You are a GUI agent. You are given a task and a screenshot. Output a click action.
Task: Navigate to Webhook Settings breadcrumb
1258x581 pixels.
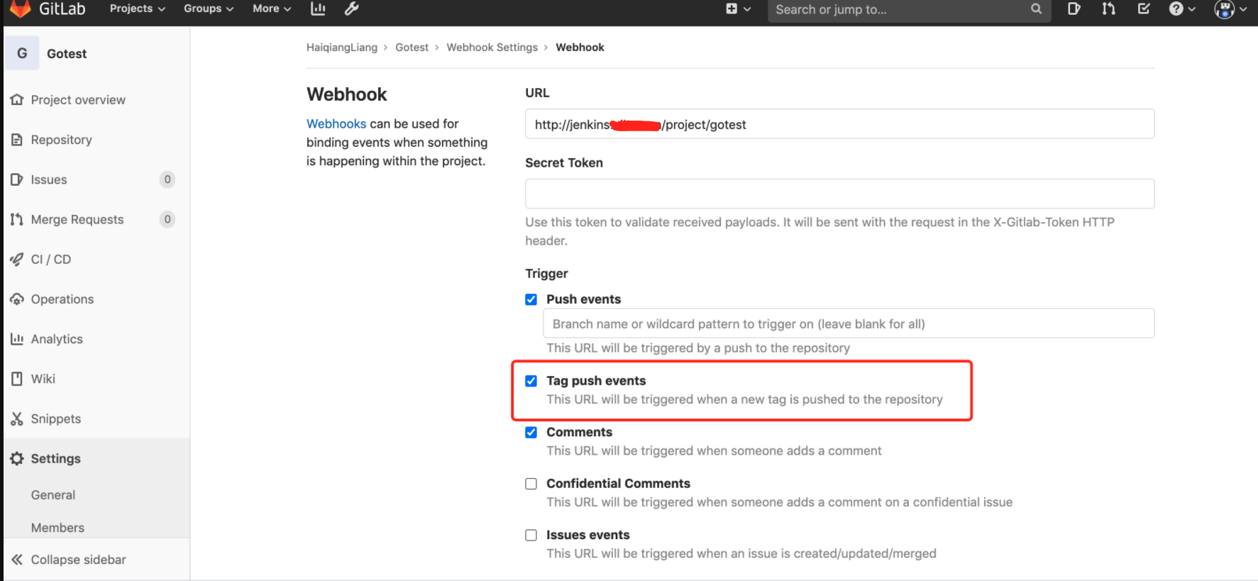coord(492,48)
